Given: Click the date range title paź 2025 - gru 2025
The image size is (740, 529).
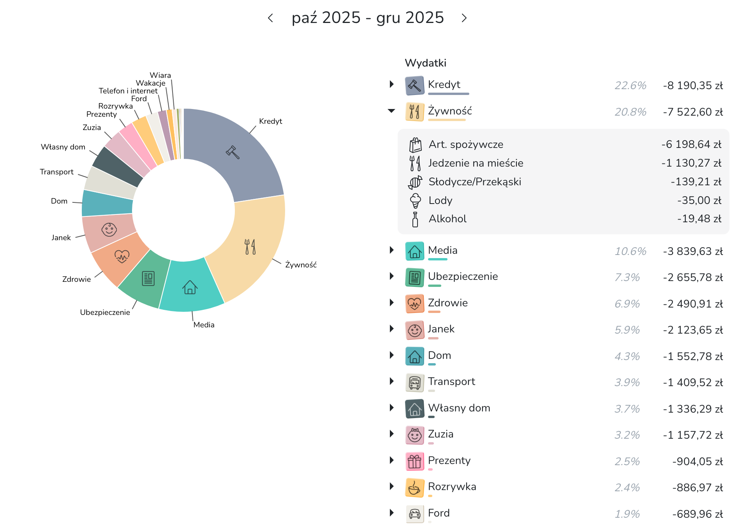Looking at the screenshot, I should 368,18.
